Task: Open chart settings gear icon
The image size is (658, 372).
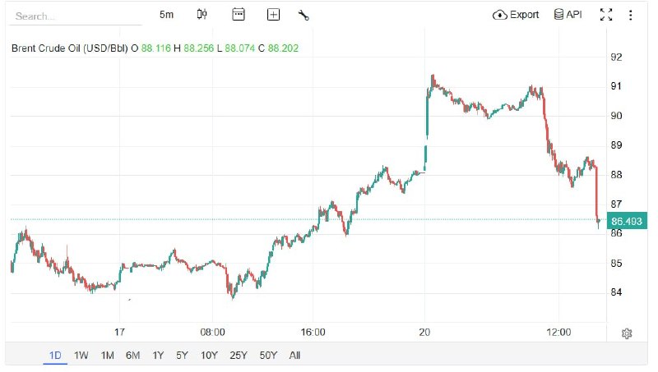Action: [627, 333]
